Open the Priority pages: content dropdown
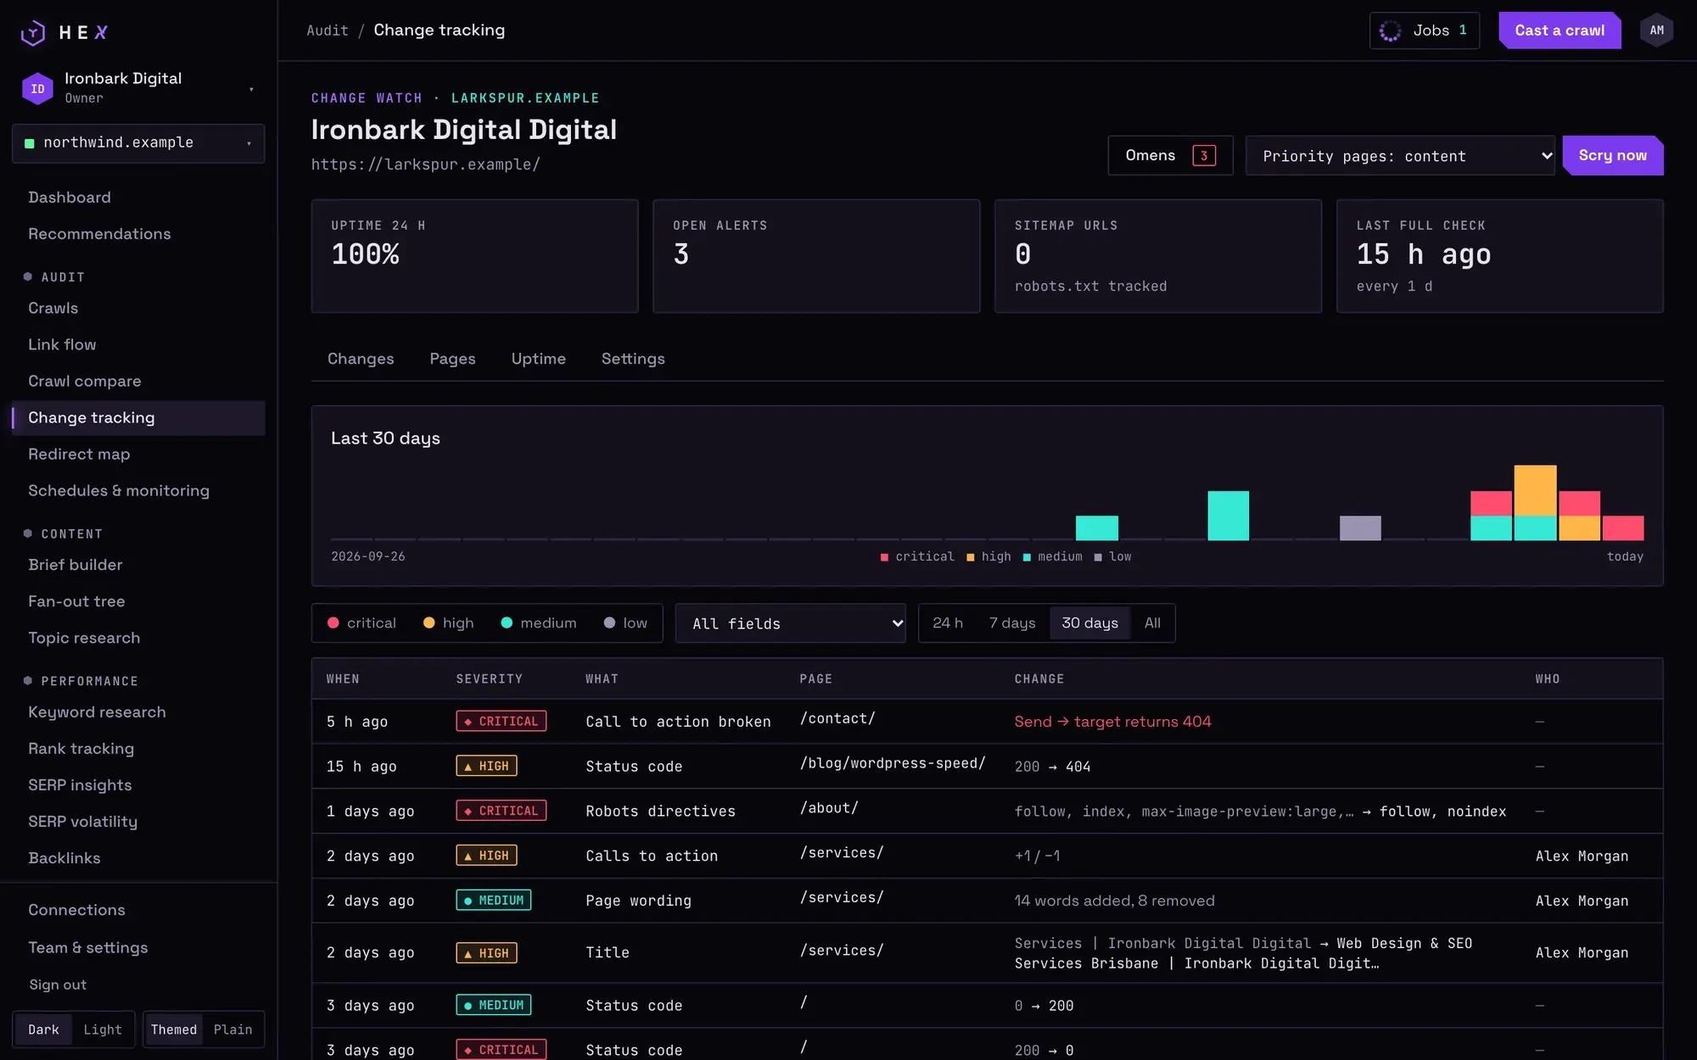Viewport: 1697px width, 1060px height. pyautogui.click(x=1399, y=156)
